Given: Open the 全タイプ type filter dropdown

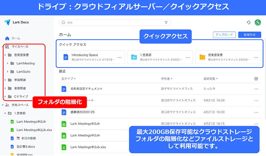Looking at the screenshot, I should pyautogui.click(x=68, y=79).
